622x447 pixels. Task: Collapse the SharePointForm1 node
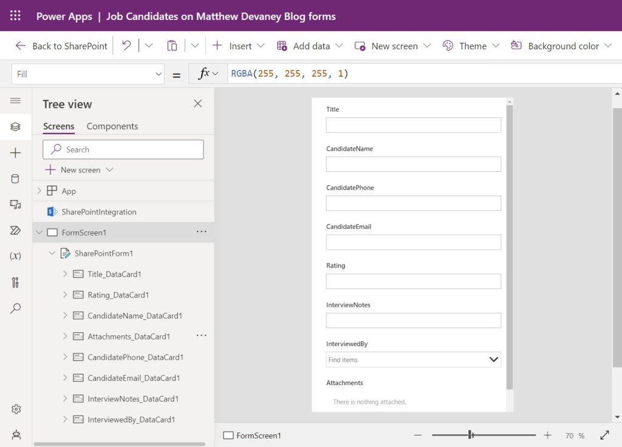coord(52,253)
